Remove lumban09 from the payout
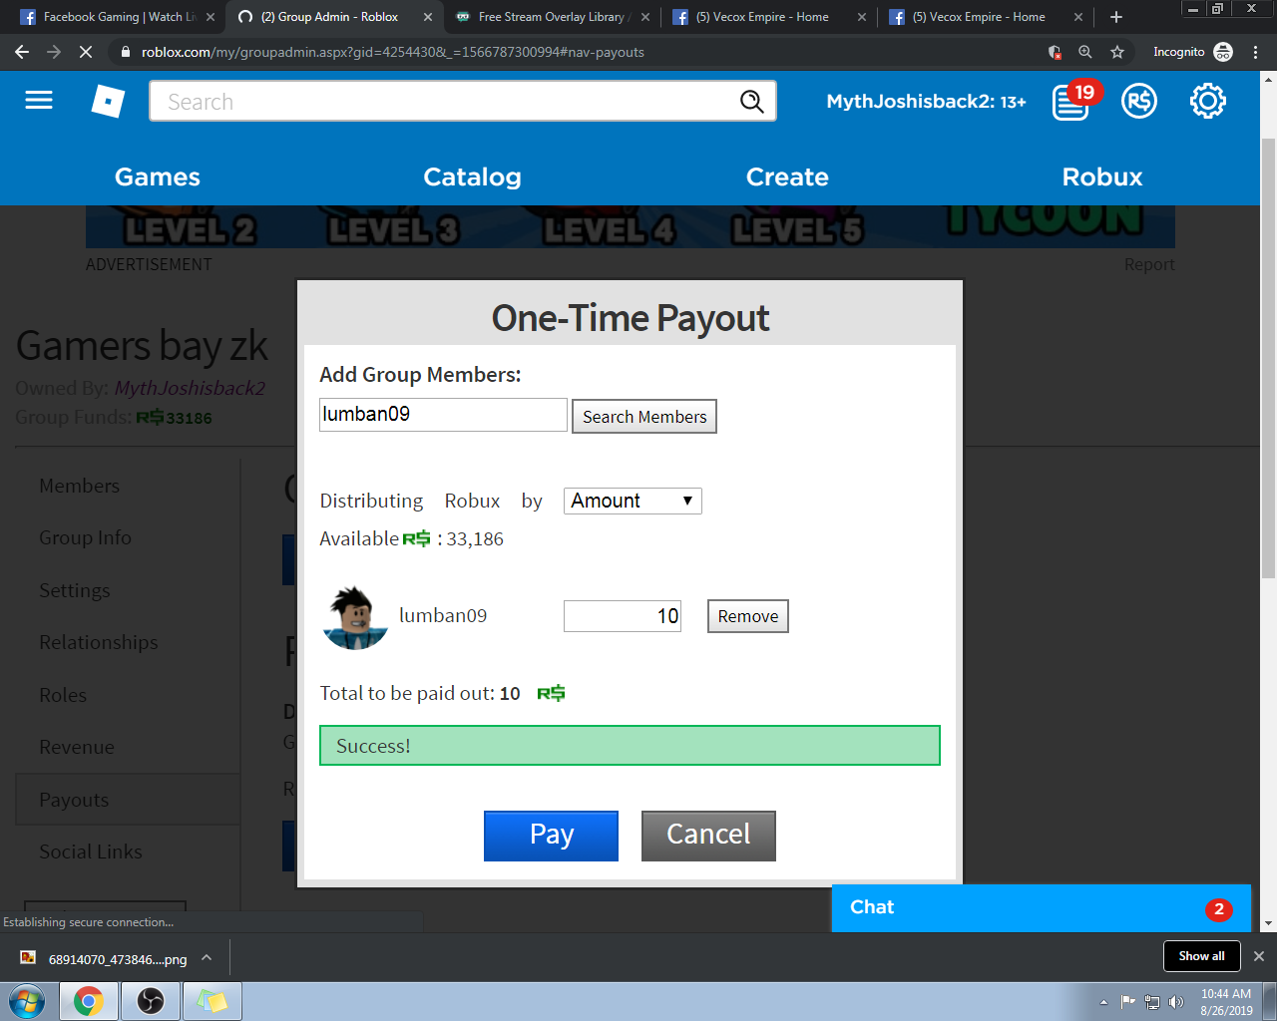Screen dimensions: 1277x1021 pyautogui.click(x=748, y=616)
